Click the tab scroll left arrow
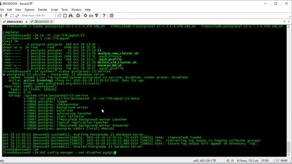 click(x=284, y=21)
